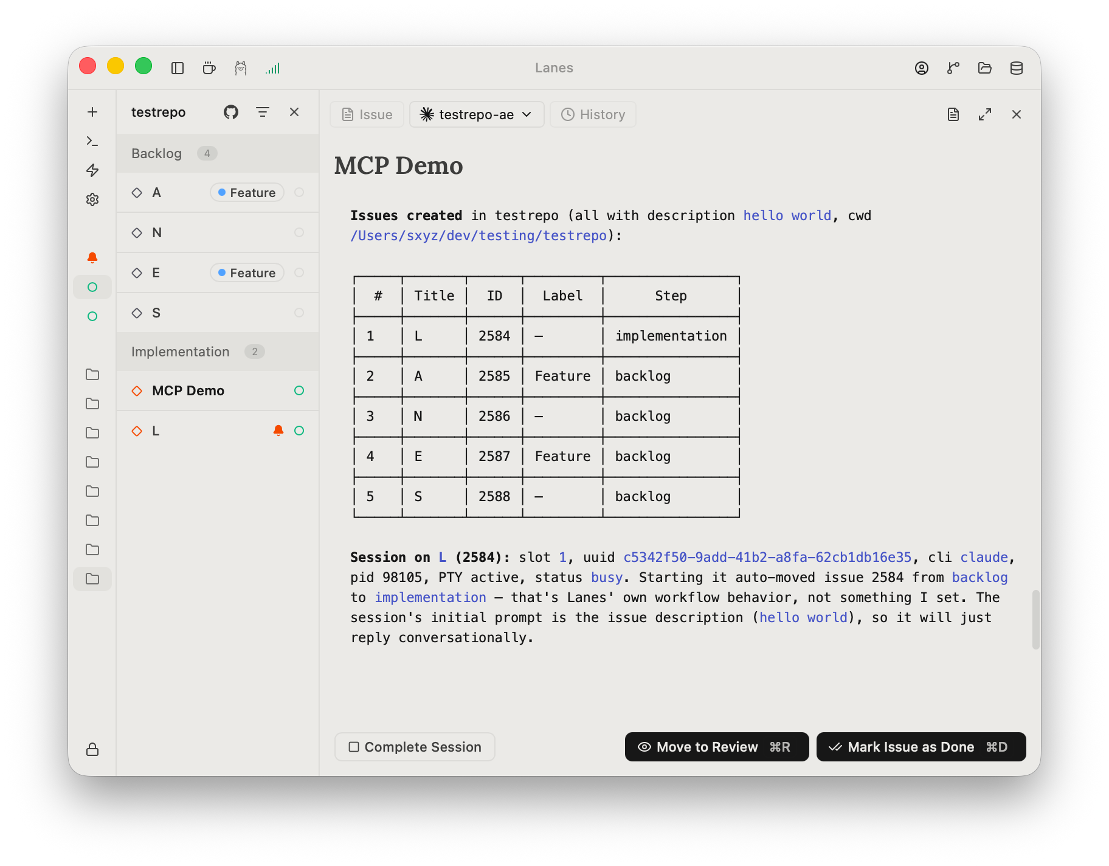
Task: Click the Move to Review button
Action: (717, 747)
